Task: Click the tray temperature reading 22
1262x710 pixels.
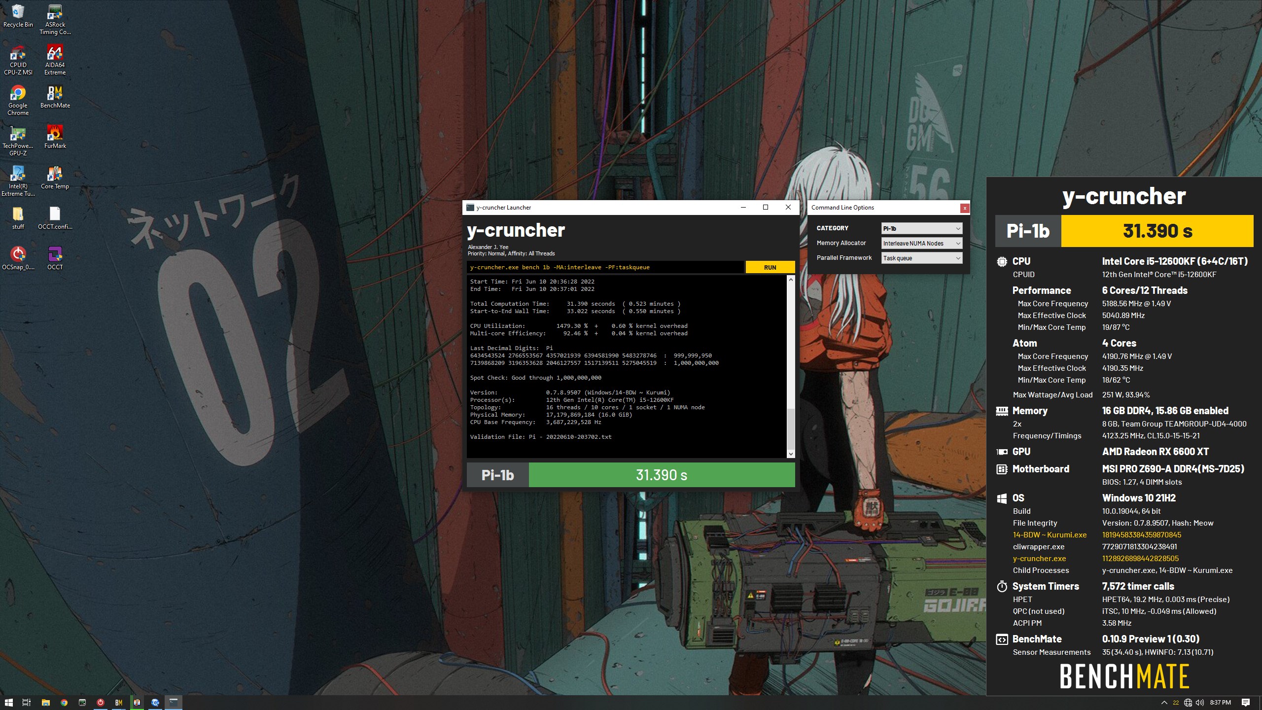Action: (x=1176, y=703)
